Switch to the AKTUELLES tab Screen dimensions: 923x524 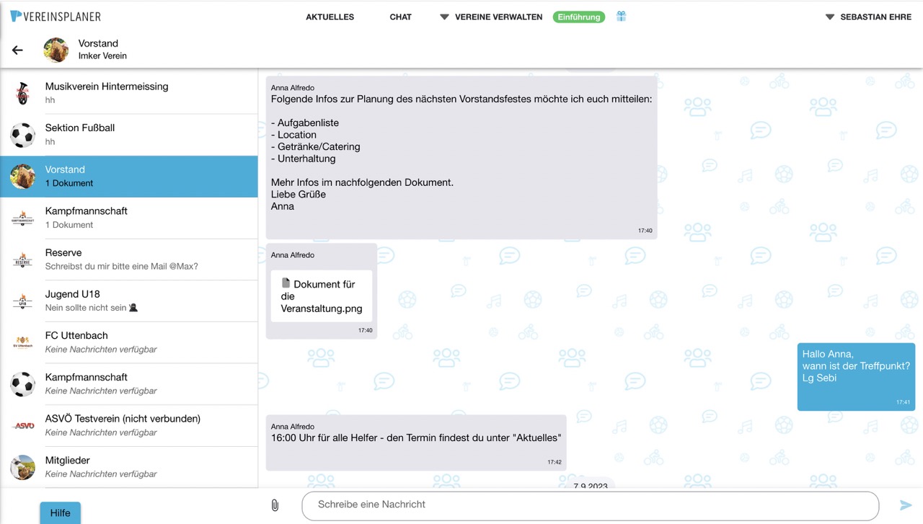pyautogui.click(x=330, y=17)
